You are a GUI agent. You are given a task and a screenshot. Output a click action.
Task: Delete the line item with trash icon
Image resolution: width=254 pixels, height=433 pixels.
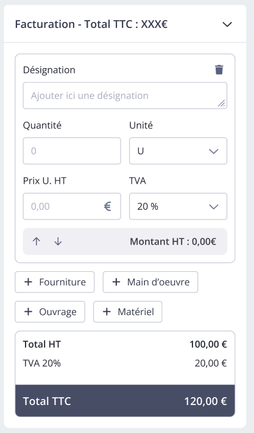(219, 69)
